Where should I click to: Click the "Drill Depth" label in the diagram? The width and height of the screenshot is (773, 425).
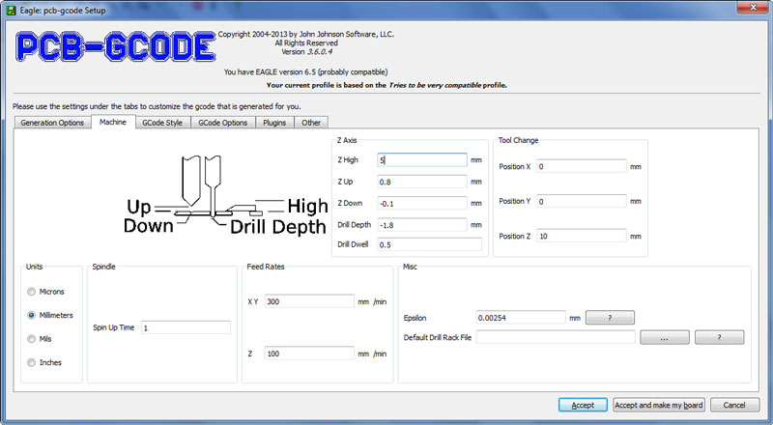point(278,227)
